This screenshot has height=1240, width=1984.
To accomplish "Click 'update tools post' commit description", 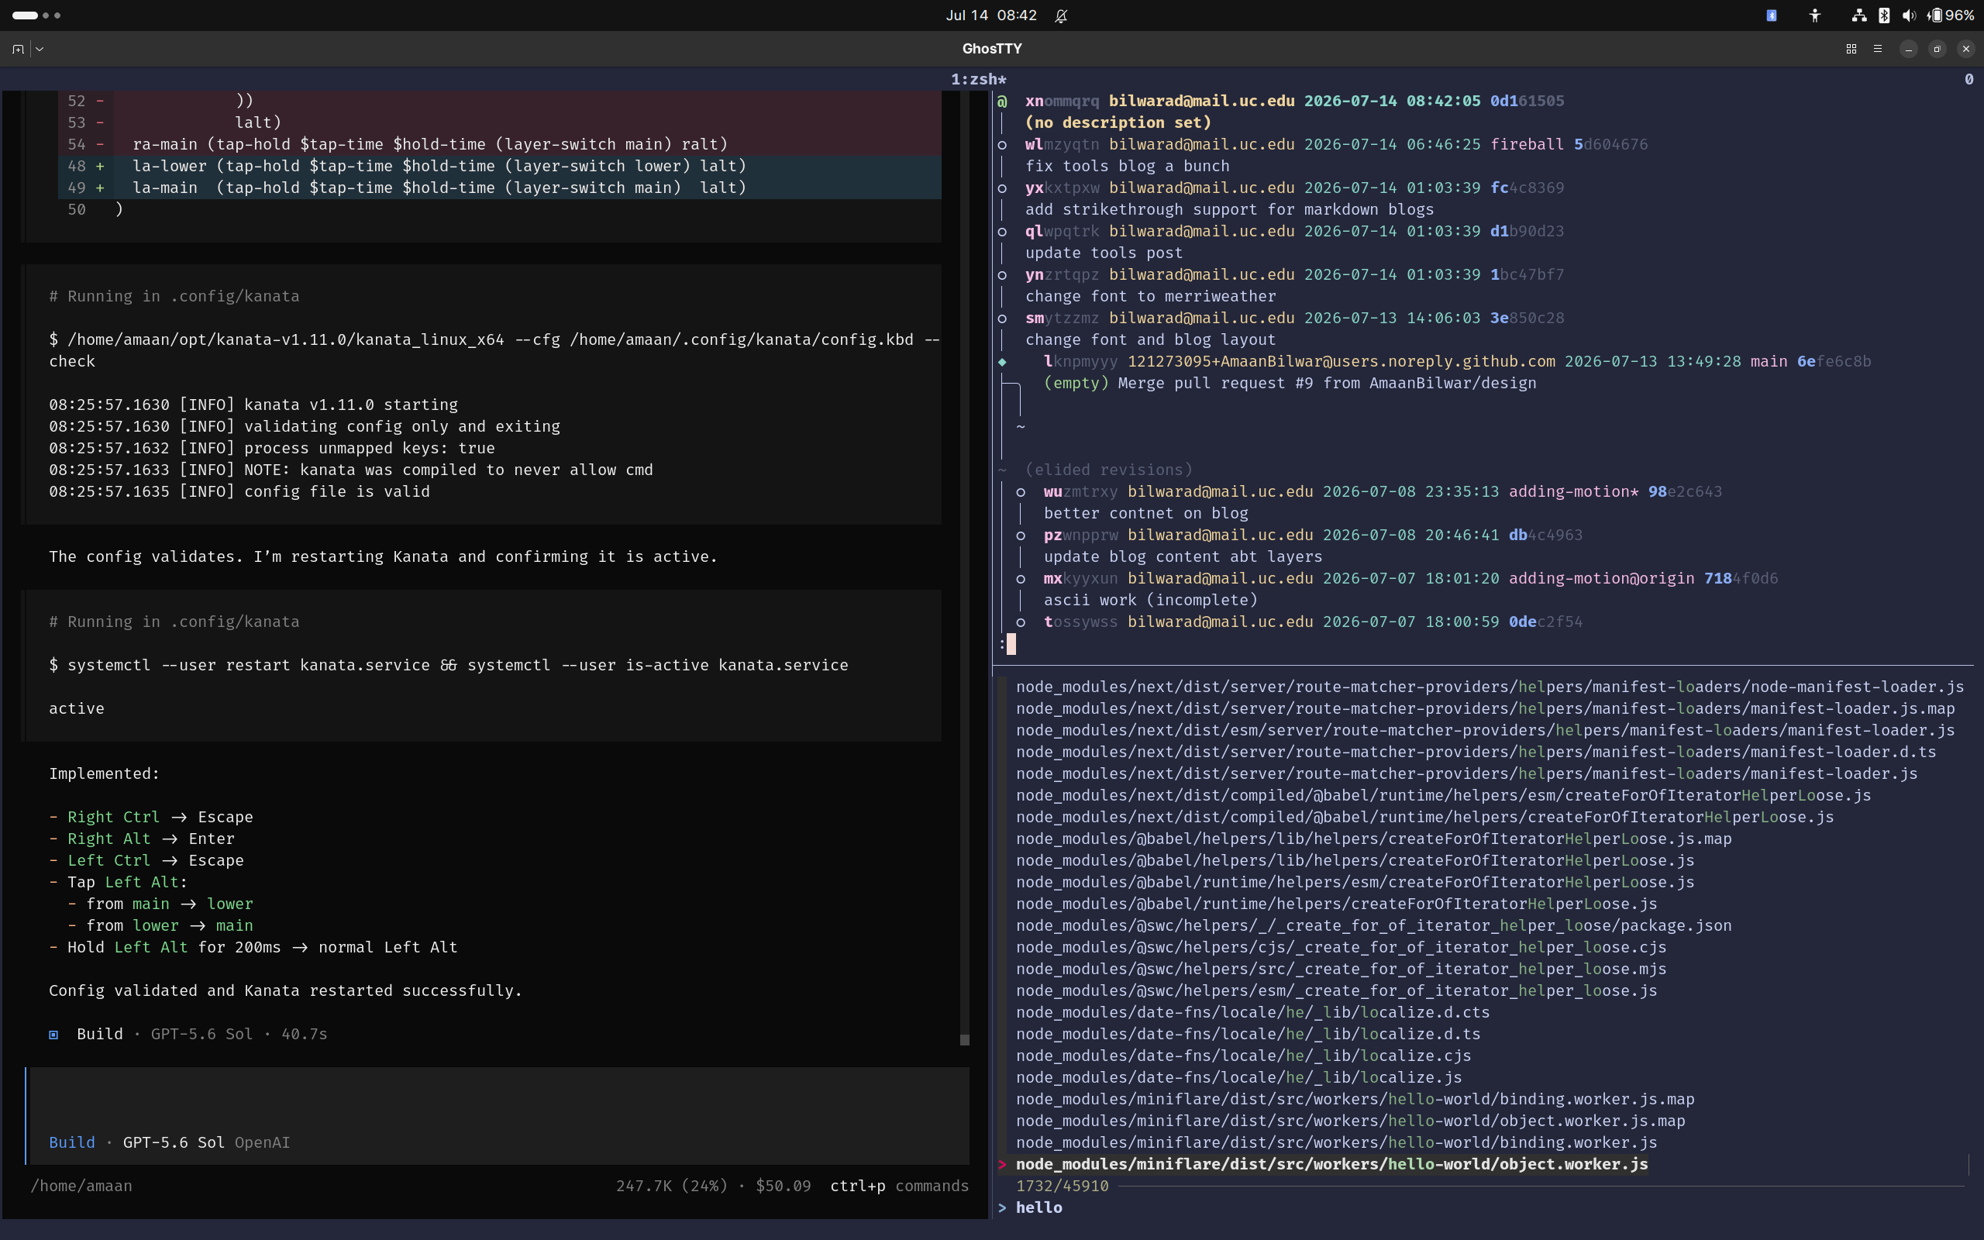I will click(x=1104, y=253).
